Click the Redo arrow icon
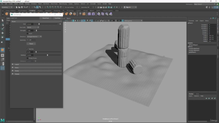This screenshot has height=123, width=219. click(27, 7)
